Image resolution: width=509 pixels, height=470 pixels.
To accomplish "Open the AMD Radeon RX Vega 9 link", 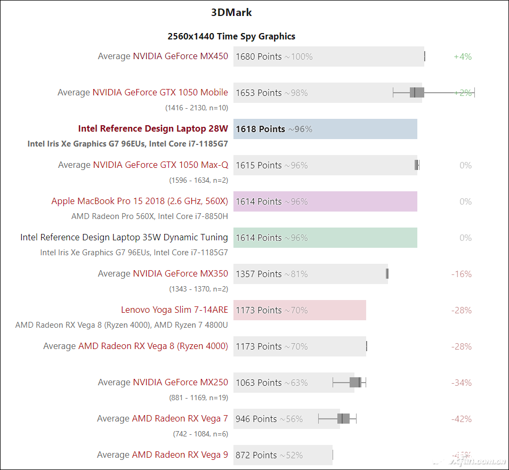I will tap(180, 455).
